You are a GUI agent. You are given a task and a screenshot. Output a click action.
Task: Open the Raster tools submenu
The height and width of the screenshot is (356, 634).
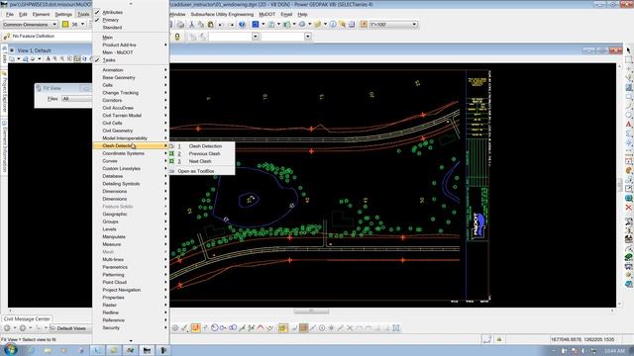[131, 305]
